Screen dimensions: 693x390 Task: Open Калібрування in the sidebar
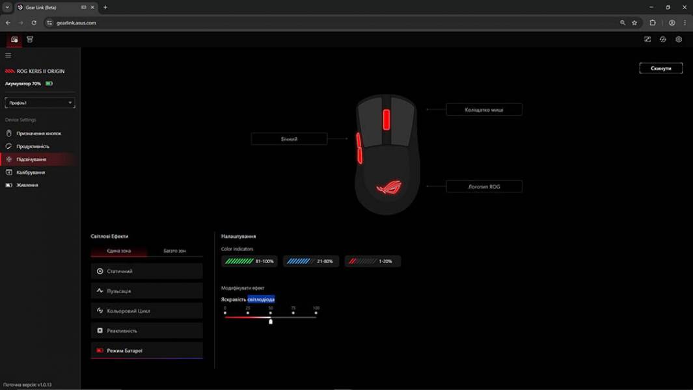31,172
